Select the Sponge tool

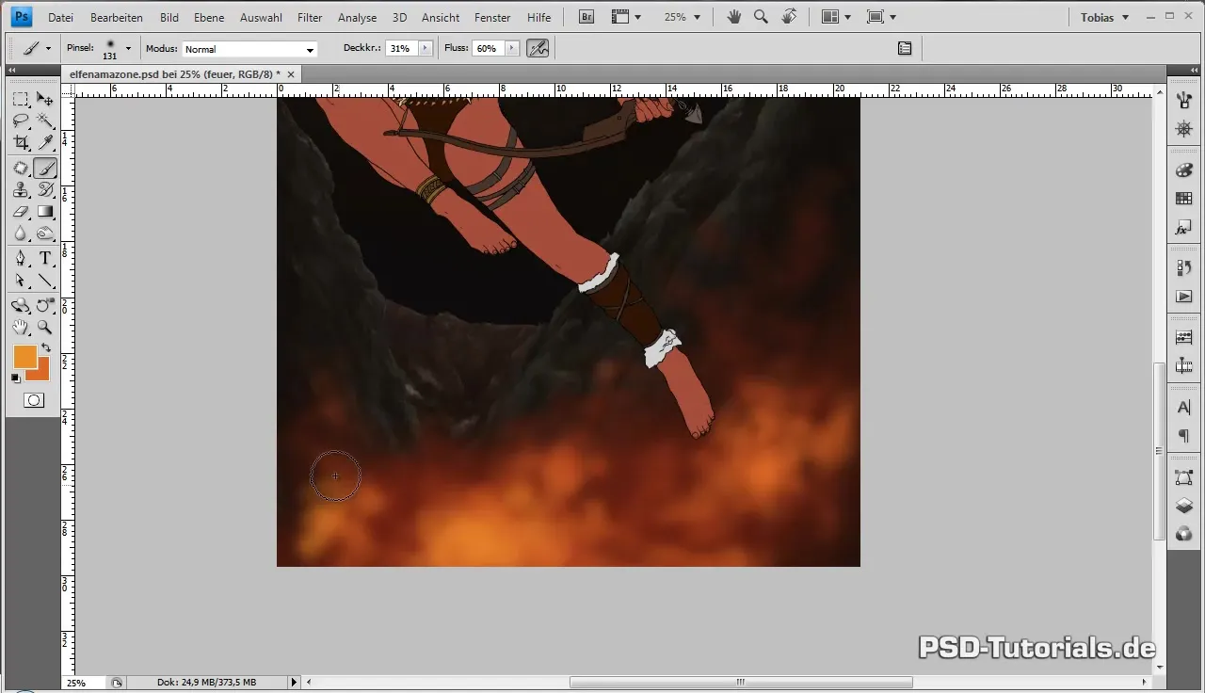pos(45,234)
